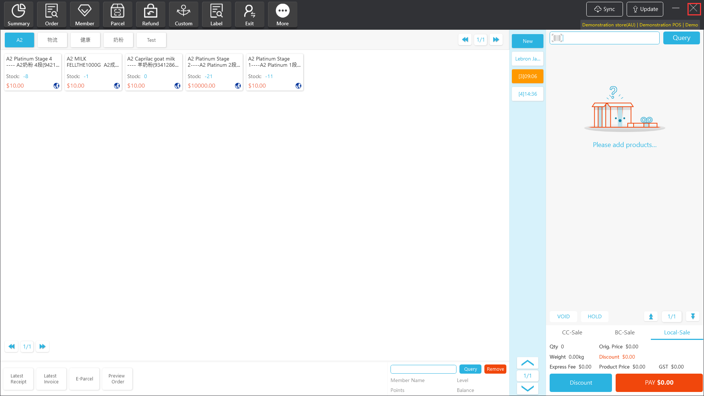This screenshot has height=396, width=704.
Task: Click globe icon on A2 Caprilac goat milk
Action: (x=177, y=86)
